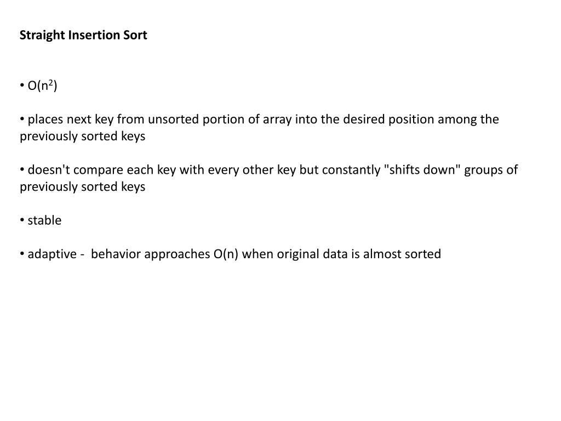
Task: Click the "Straight Insertion Sort" slide title
Action: (x=83, y=36)
